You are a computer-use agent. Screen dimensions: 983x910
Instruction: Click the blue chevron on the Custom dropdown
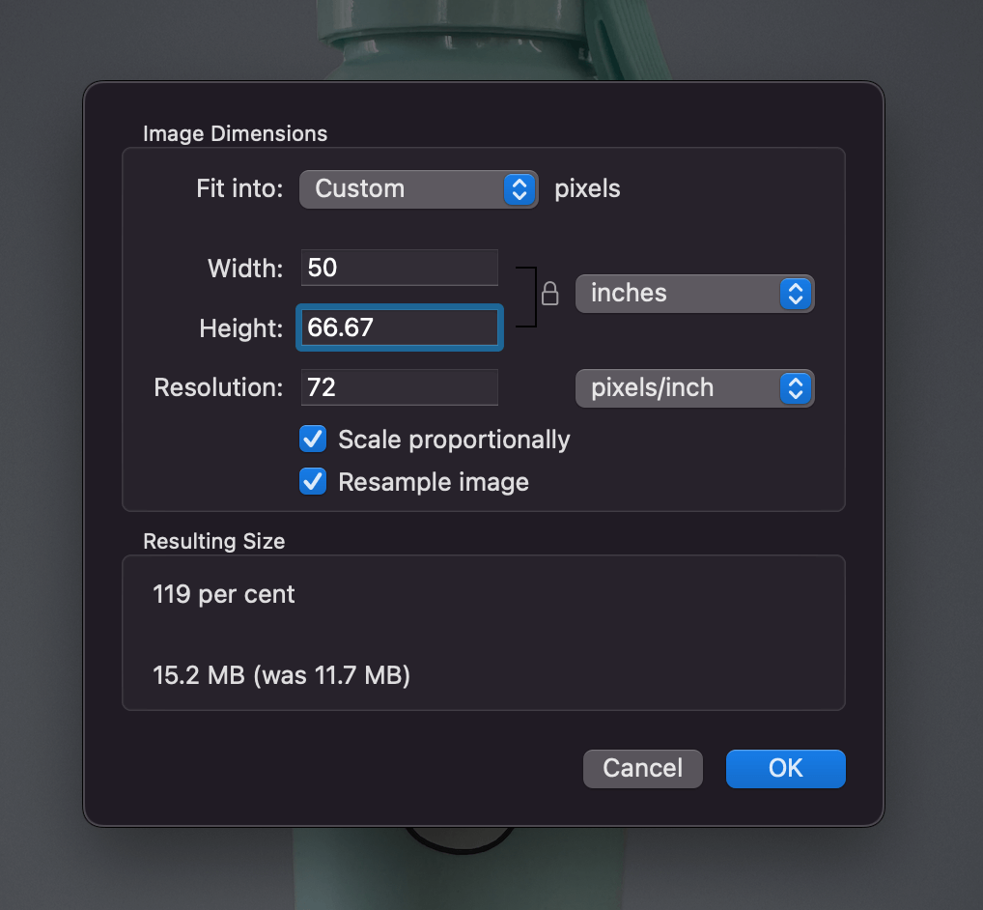pyautogui.click(x=519, y=189)
